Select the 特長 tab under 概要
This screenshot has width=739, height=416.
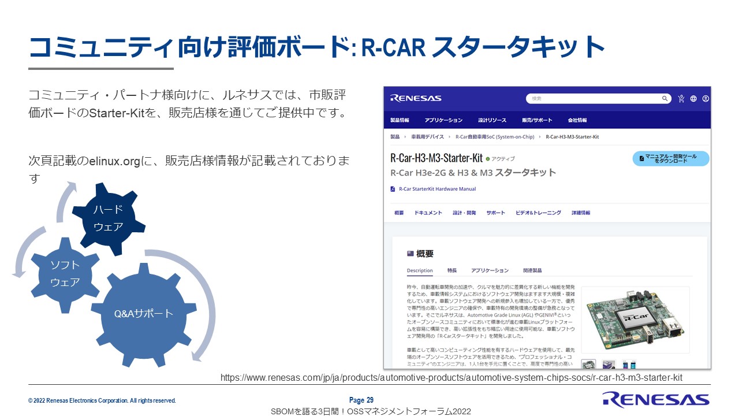(x=451, y=270)
